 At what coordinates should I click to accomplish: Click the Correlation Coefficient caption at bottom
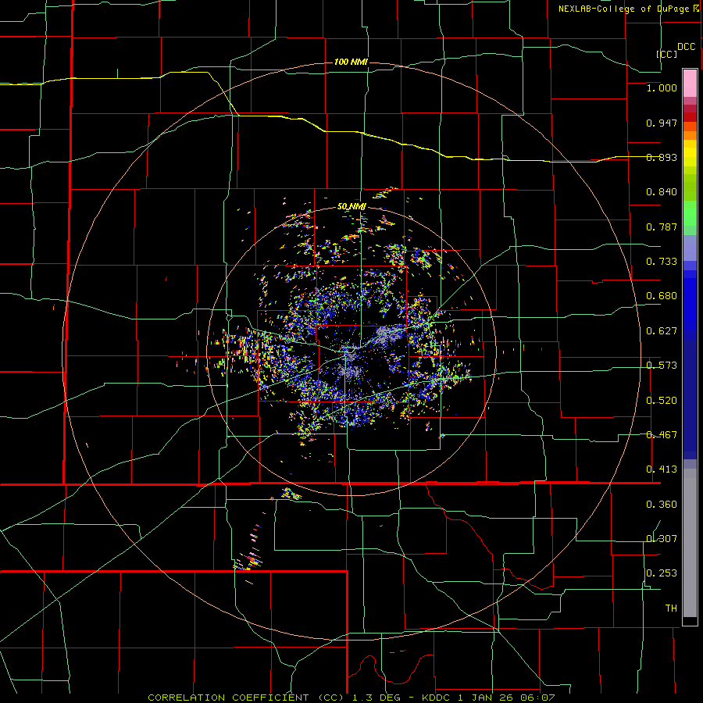pyautogui.click(x=351, y=698)
